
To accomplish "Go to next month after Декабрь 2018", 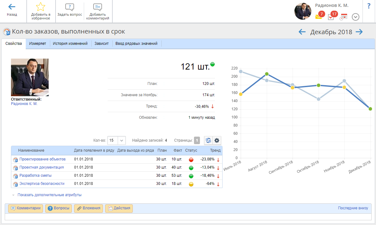I will coord(359,32).
